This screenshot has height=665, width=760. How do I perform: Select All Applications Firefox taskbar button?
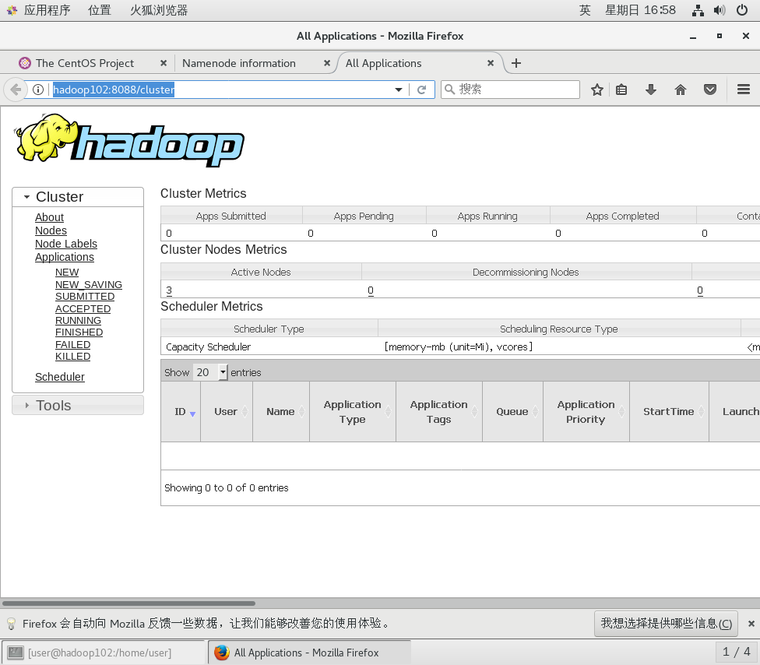click(x=309, y=653)
